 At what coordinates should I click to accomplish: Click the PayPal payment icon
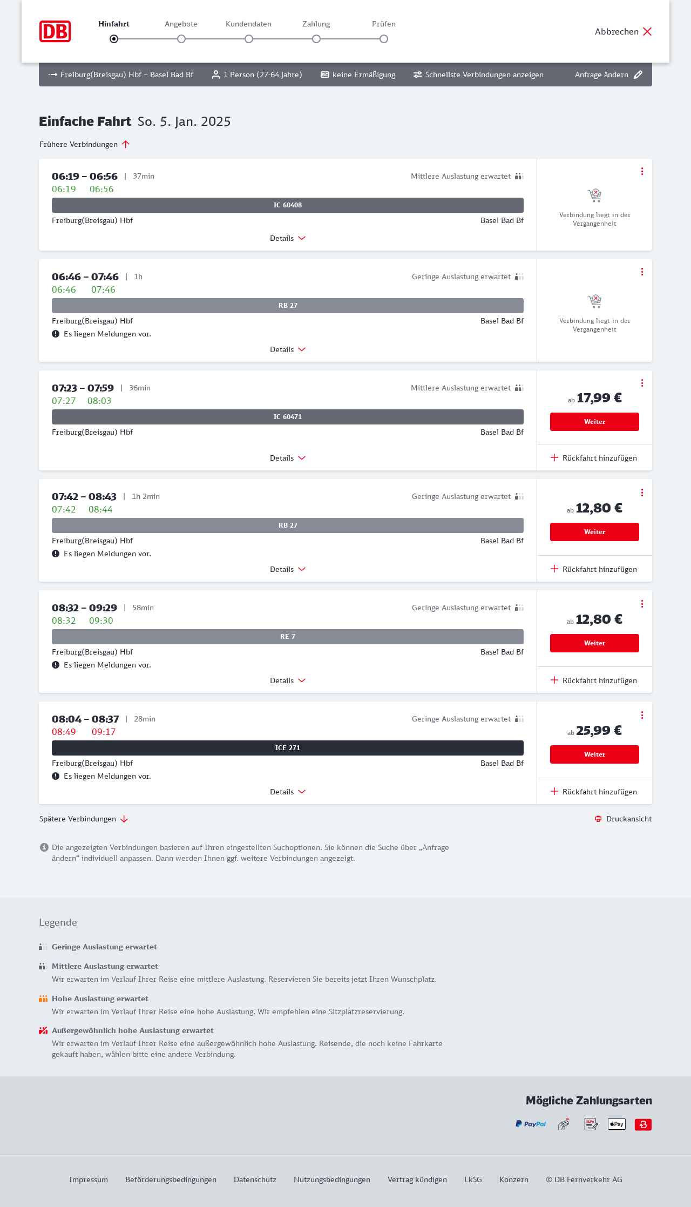[531, 1124]
